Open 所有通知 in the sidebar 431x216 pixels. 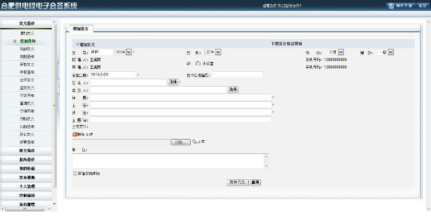tap(27, 142)
